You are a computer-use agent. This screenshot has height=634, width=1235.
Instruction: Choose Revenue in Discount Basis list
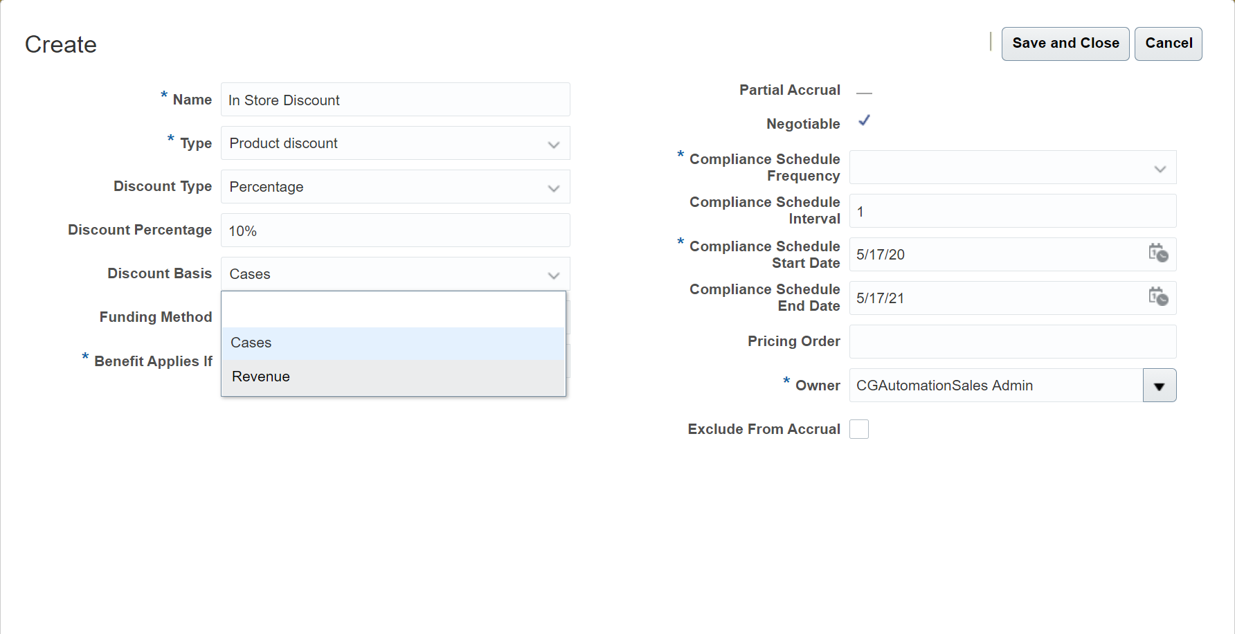[393, 377]
